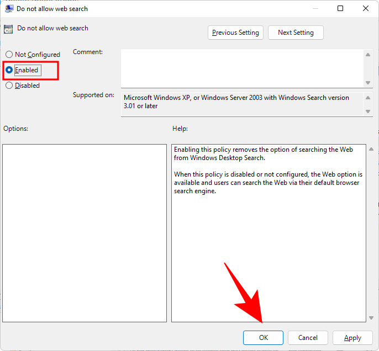
Task: Click the title bar policy icon
Action: tap(9, 9)
